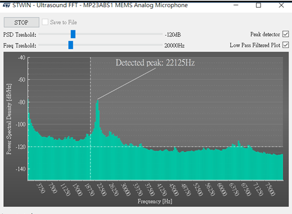
Task: Click the -120dB threshold value text
Action: (173, 35)
